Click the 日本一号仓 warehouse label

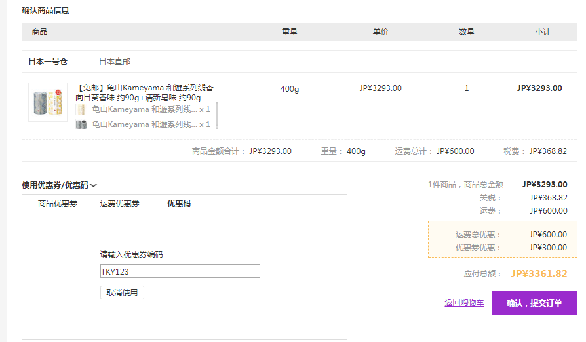click(x=48, y=62)
